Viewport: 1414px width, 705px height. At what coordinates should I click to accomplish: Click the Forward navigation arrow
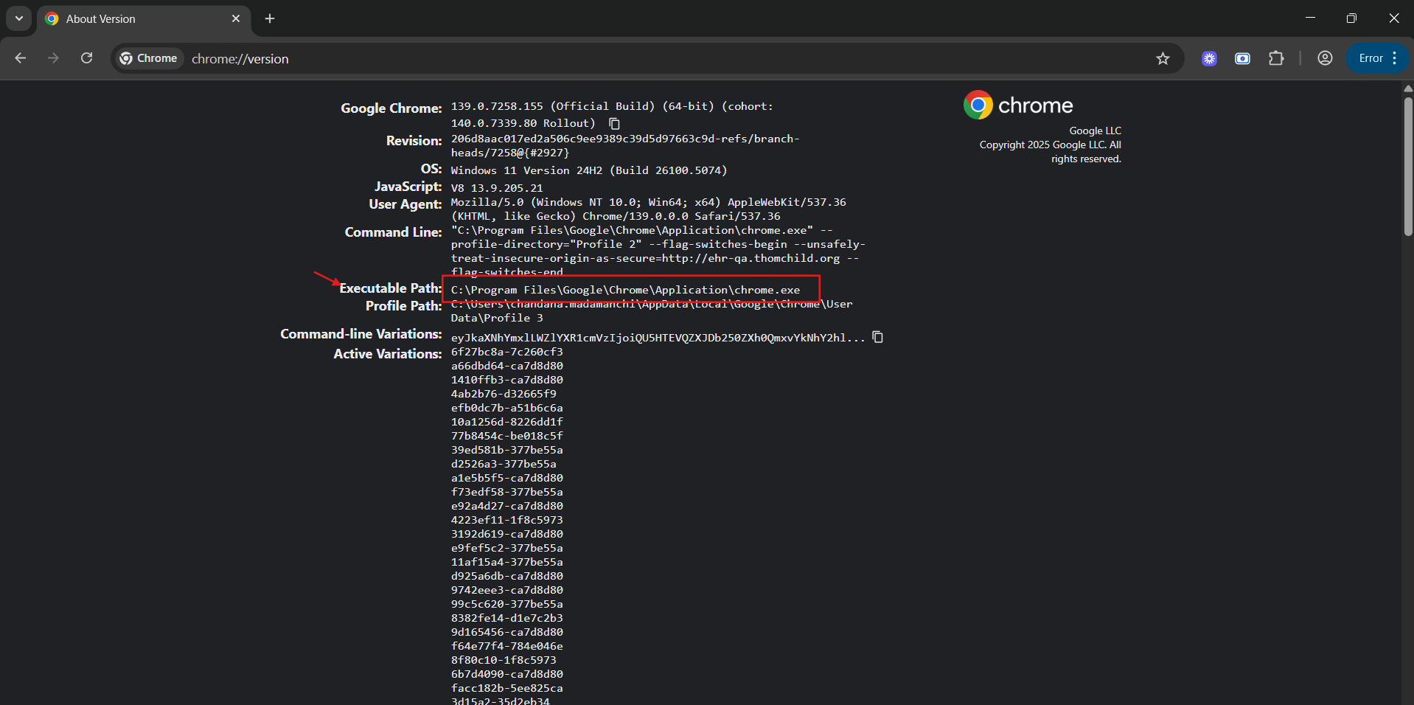click(x=53, y=58)
